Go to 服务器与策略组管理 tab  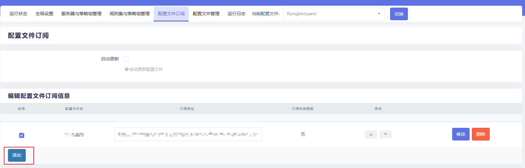pos(81,14)
